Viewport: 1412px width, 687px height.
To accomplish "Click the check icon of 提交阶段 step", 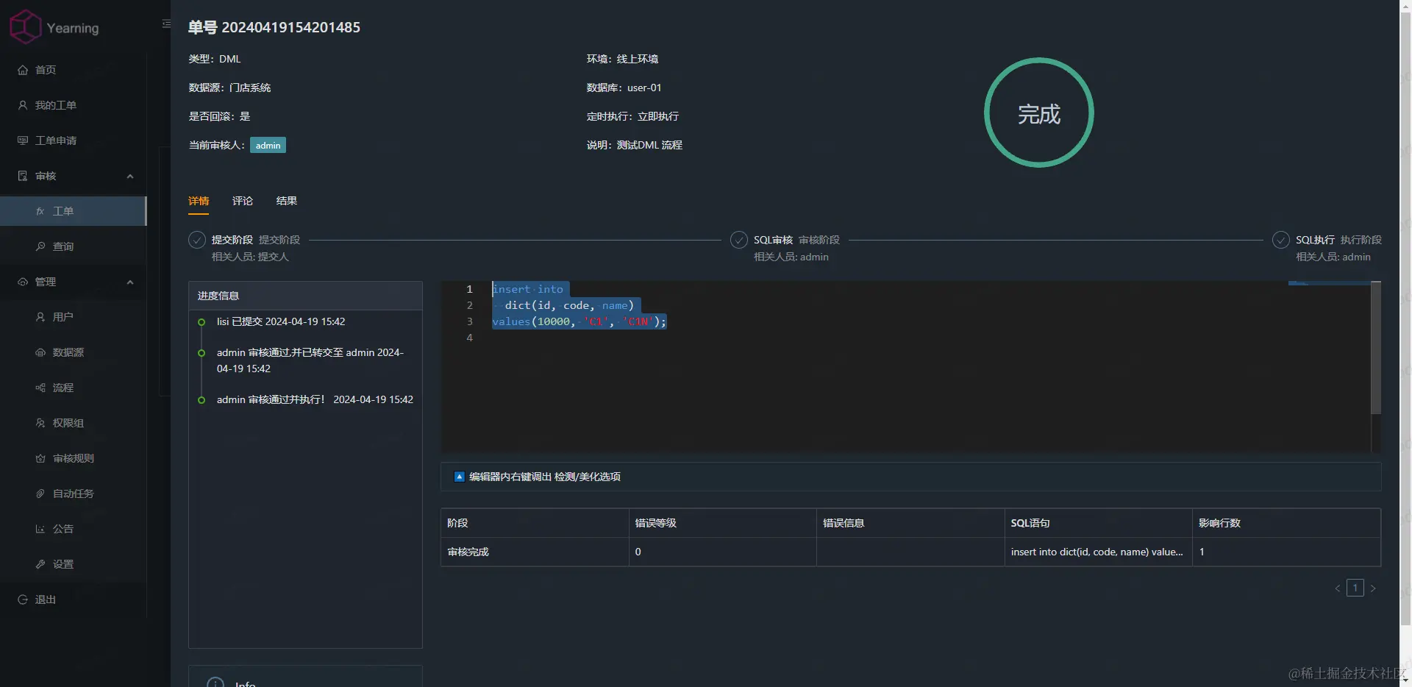I will (x=197, y=240).
